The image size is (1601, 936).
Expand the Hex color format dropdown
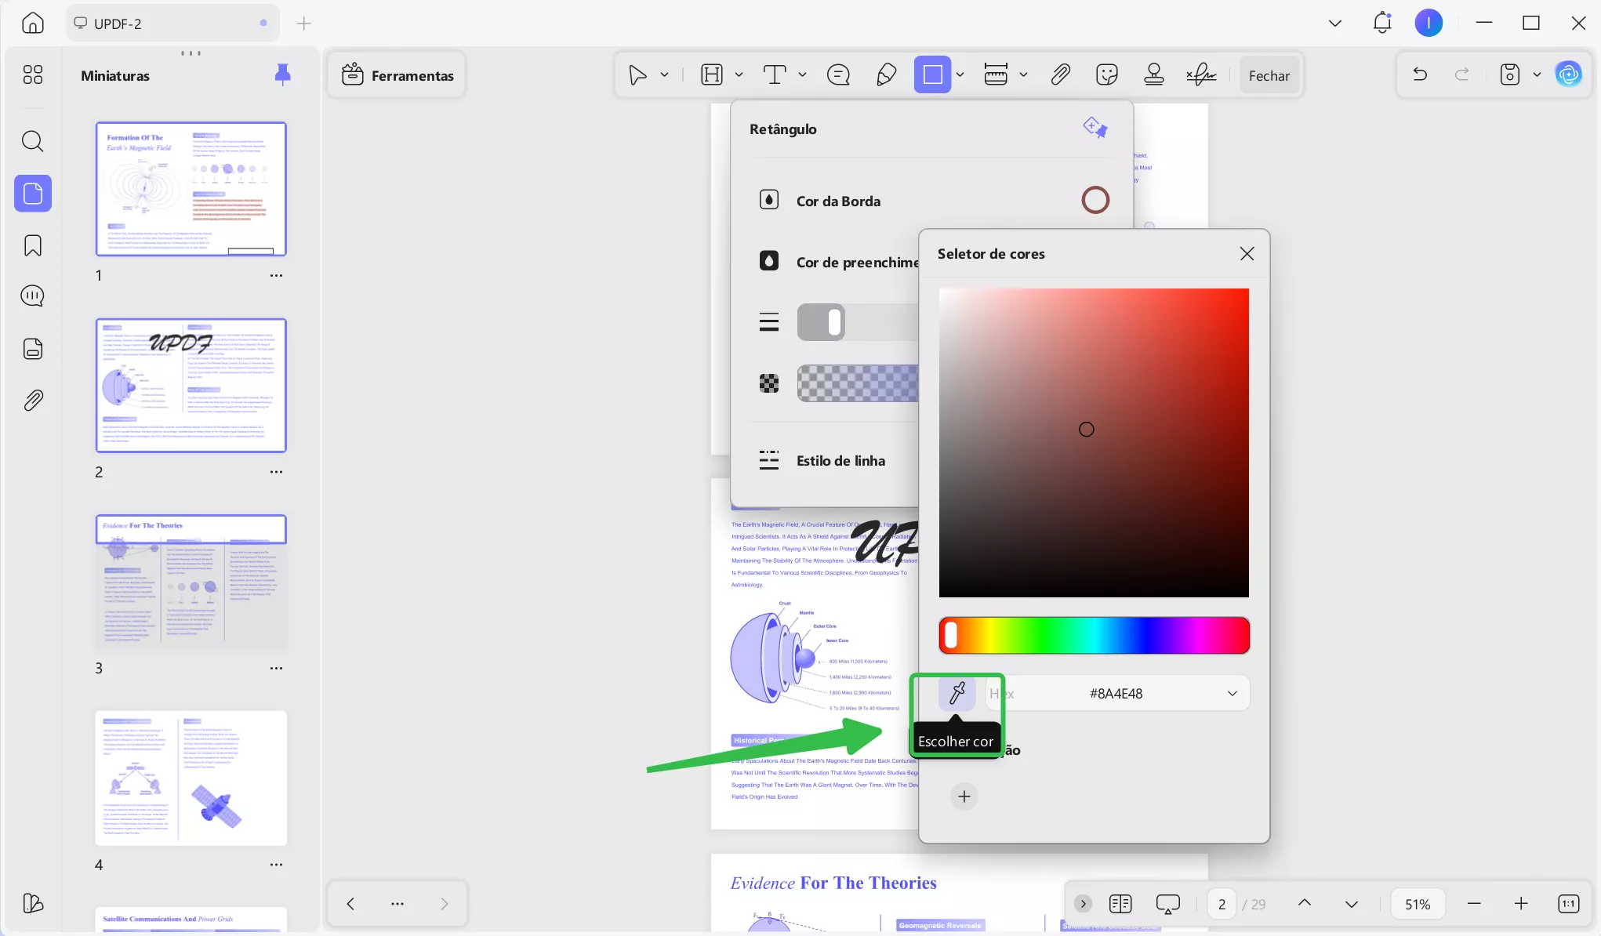coord(1232,694)
